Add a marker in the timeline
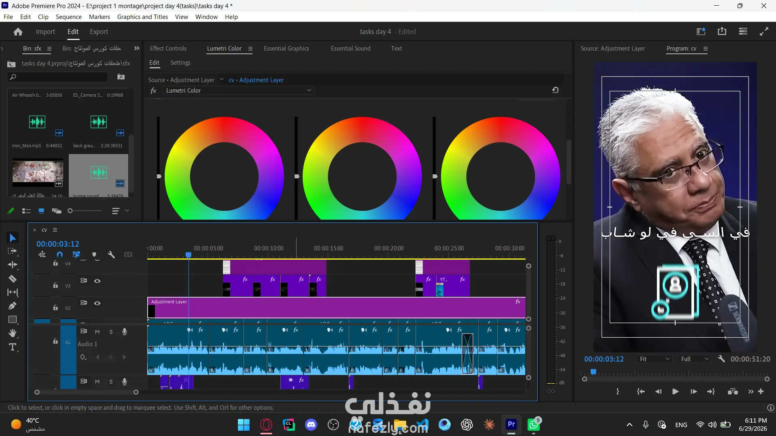 94,254
